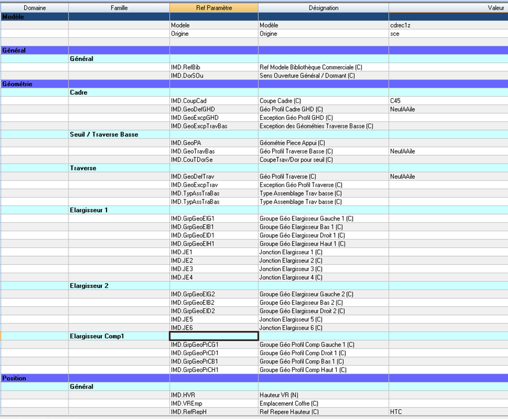
Task: Edit the "HTC" value cell
Action: coord(448,412)
